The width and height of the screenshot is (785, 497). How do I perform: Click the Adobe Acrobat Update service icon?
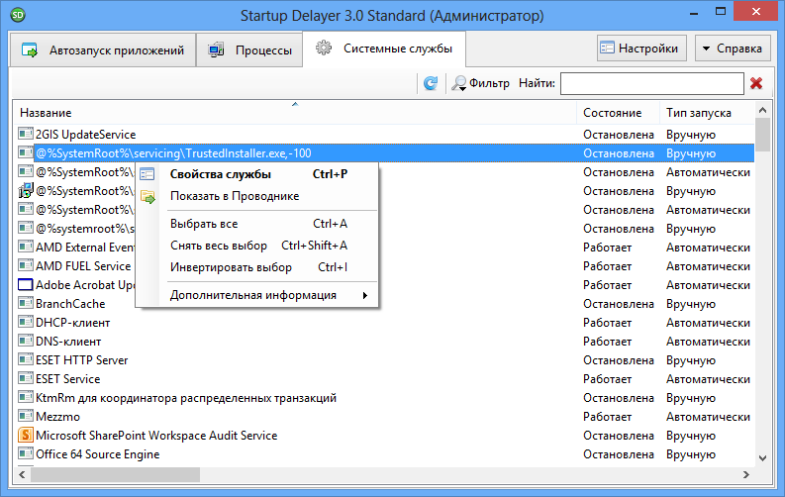coord(26,285)
